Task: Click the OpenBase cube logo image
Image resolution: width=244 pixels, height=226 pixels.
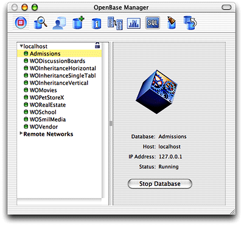Action: [156, 91]
